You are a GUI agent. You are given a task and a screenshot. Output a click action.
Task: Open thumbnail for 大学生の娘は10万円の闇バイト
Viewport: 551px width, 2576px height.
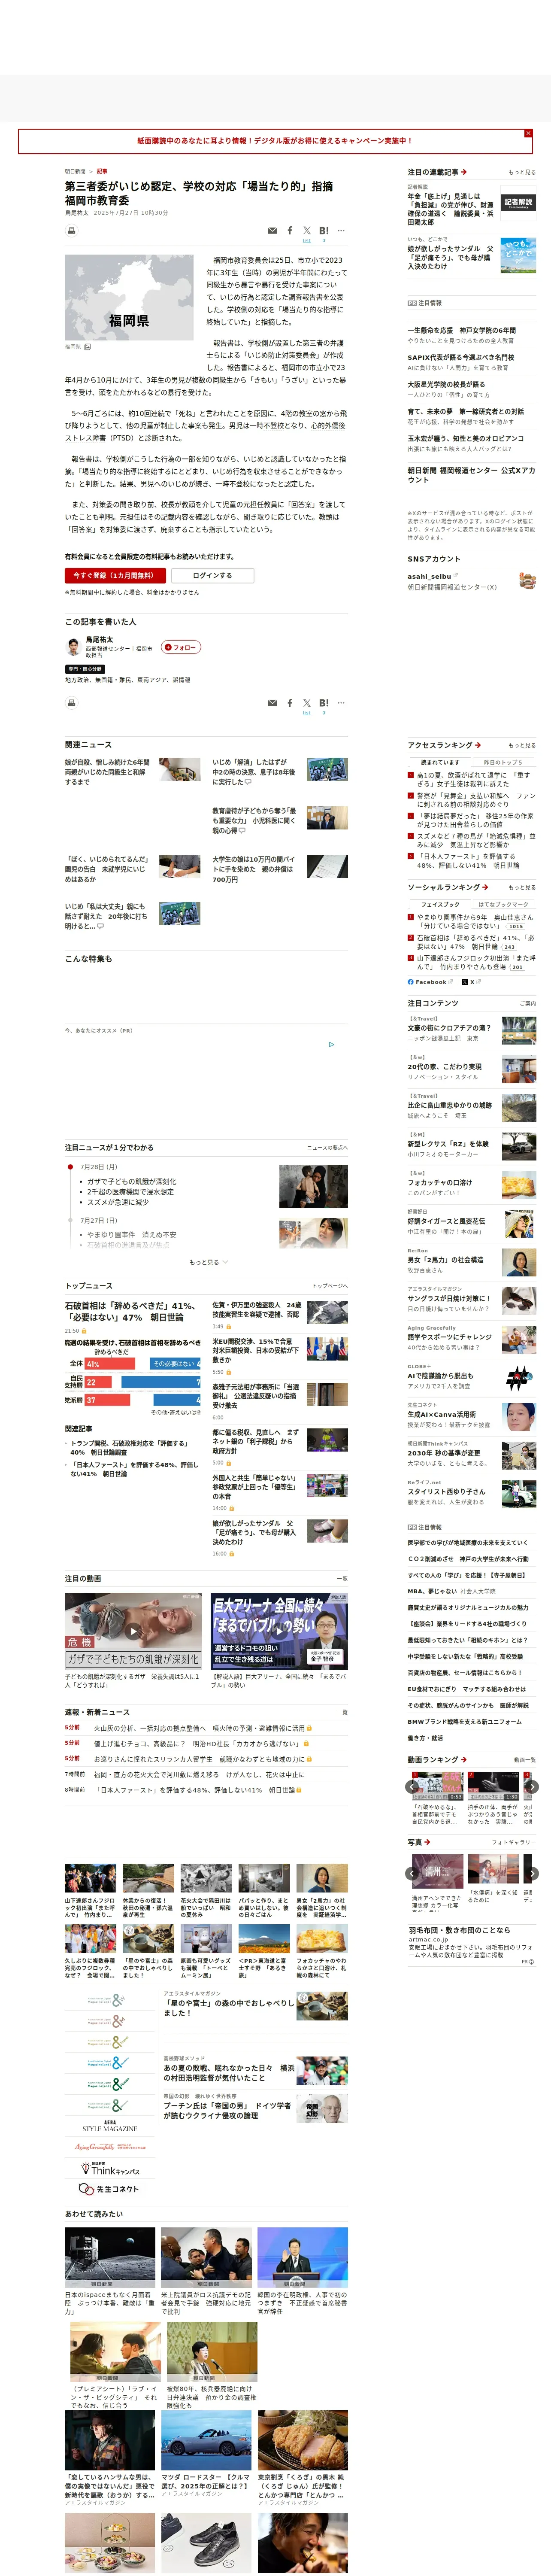[x=327, y=866]
